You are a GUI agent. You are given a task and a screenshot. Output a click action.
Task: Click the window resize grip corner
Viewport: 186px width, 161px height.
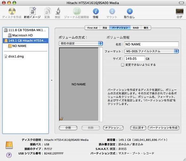coord(184,159)
